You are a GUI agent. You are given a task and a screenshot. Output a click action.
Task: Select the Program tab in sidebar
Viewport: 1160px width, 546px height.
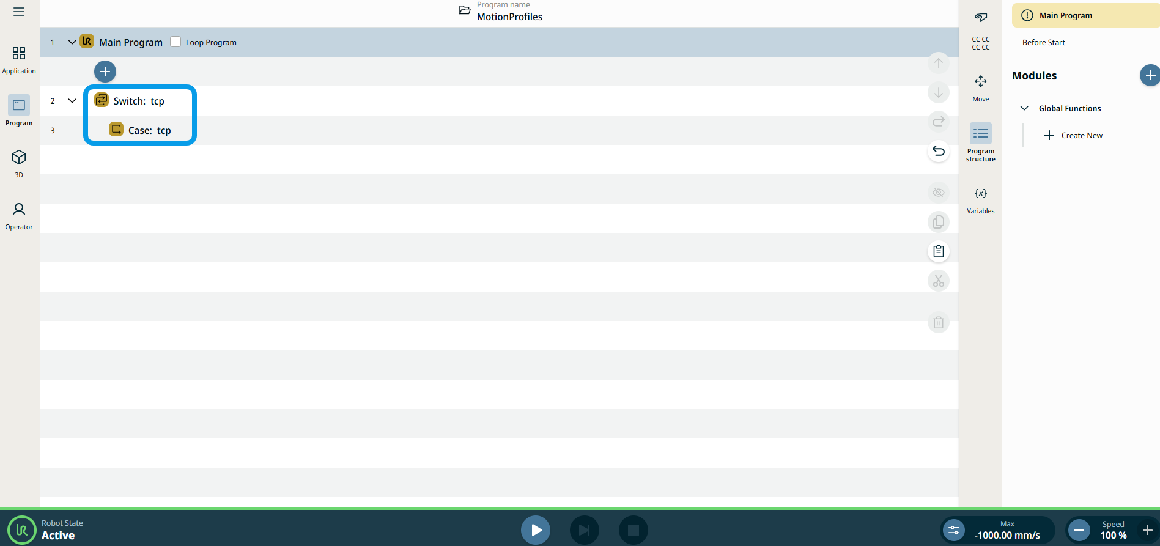19,111
